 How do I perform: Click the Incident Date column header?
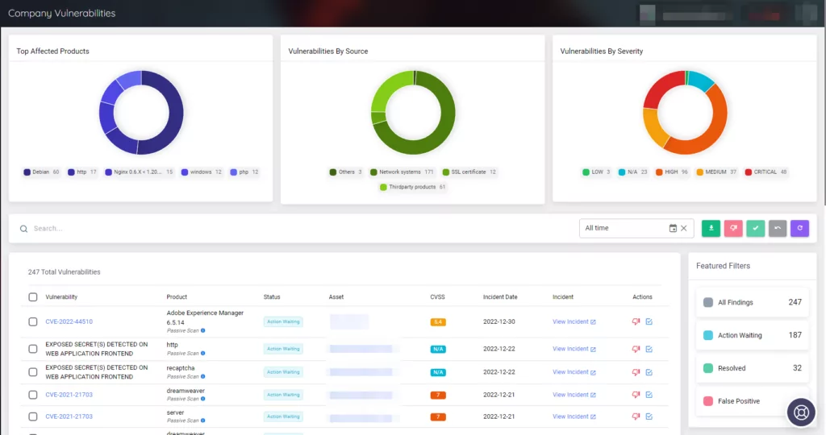pyautogui.click(x=500, y=297)
